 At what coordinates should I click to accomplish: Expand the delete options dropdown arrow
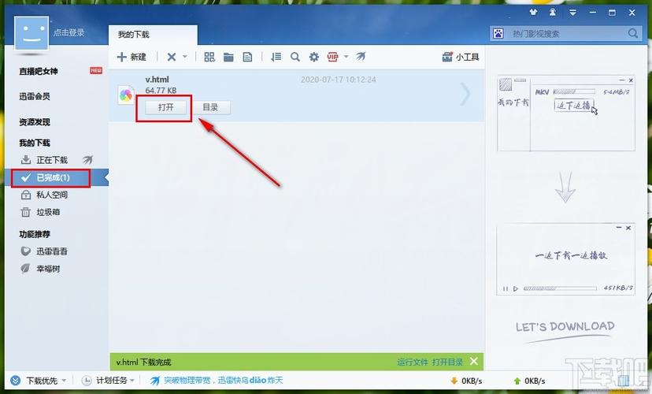[x=185, y=57]
